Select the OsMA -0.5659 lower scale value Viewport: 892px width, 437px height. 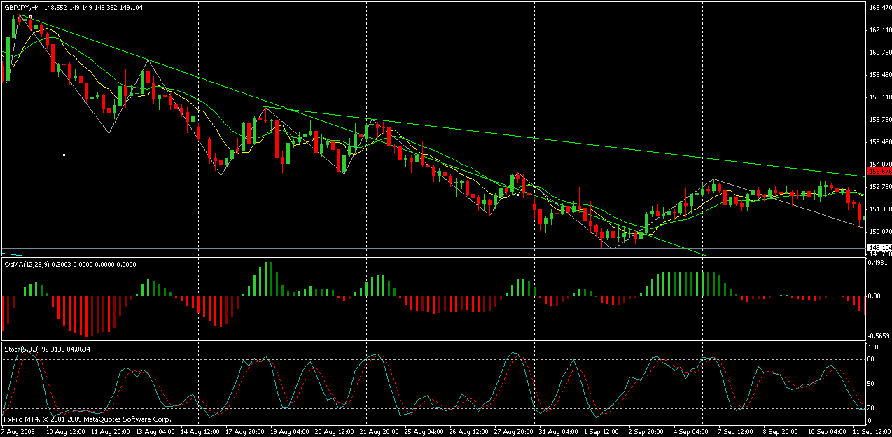click(879, 335)
